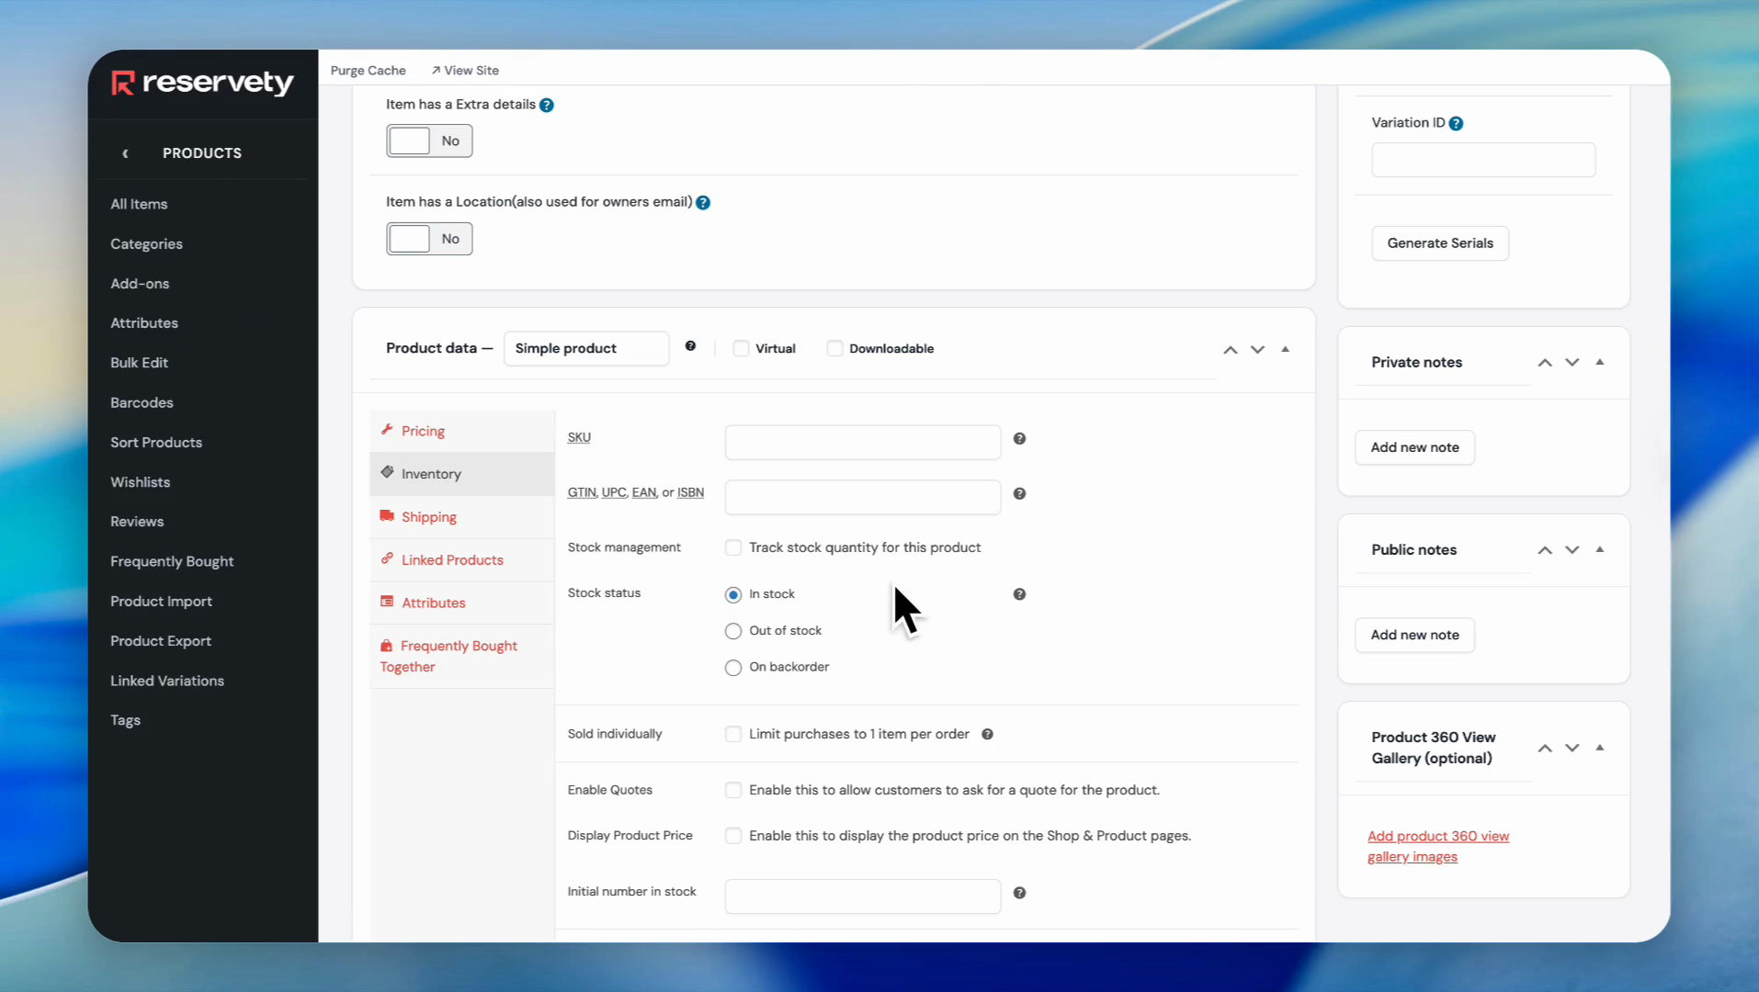1759x992 pixels.
Task: Collapse the Private notes panel
Action: (x=1600, y=362)
